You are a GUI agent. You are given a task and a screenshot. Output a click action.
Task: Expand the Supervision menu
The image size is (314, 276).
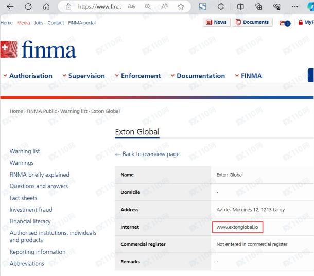coord(83,76)
